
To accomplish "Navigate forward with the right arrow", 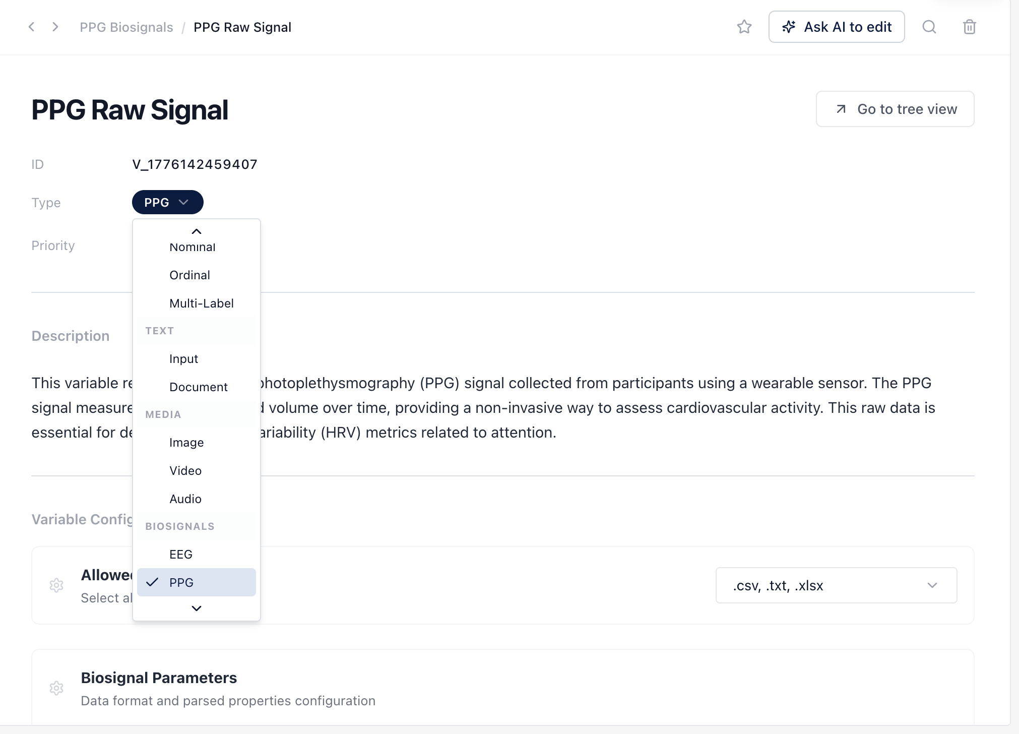I will 55,27.
